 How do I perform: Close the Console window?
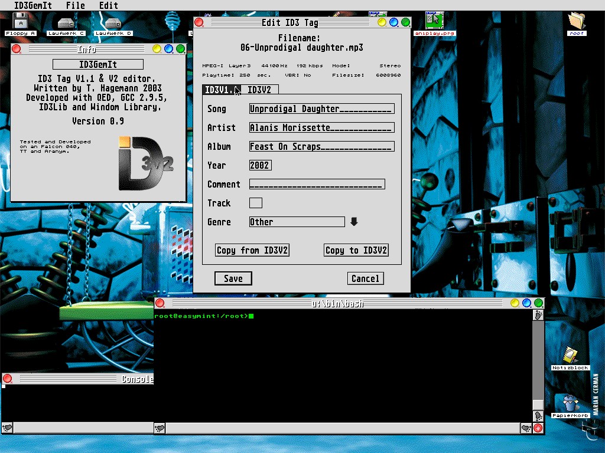pos(7,379)
